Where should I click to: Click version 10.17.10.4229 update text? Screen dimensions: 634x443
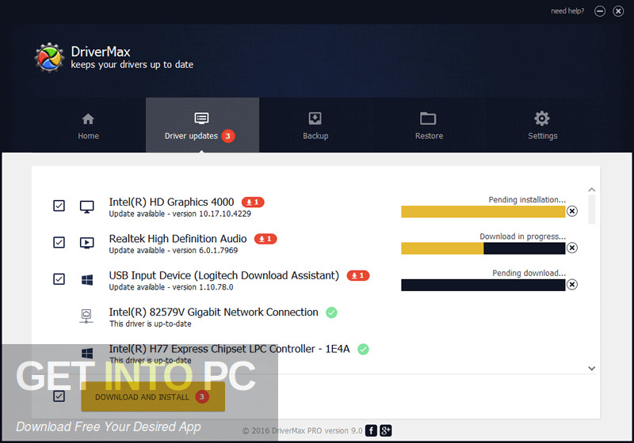[x=180, y=214]
